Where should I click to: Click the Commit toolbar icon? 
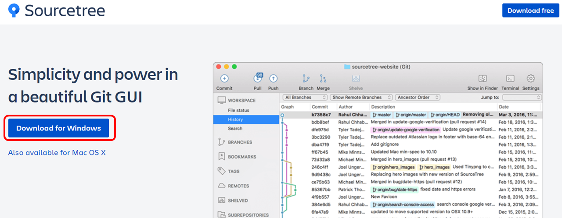224,78
